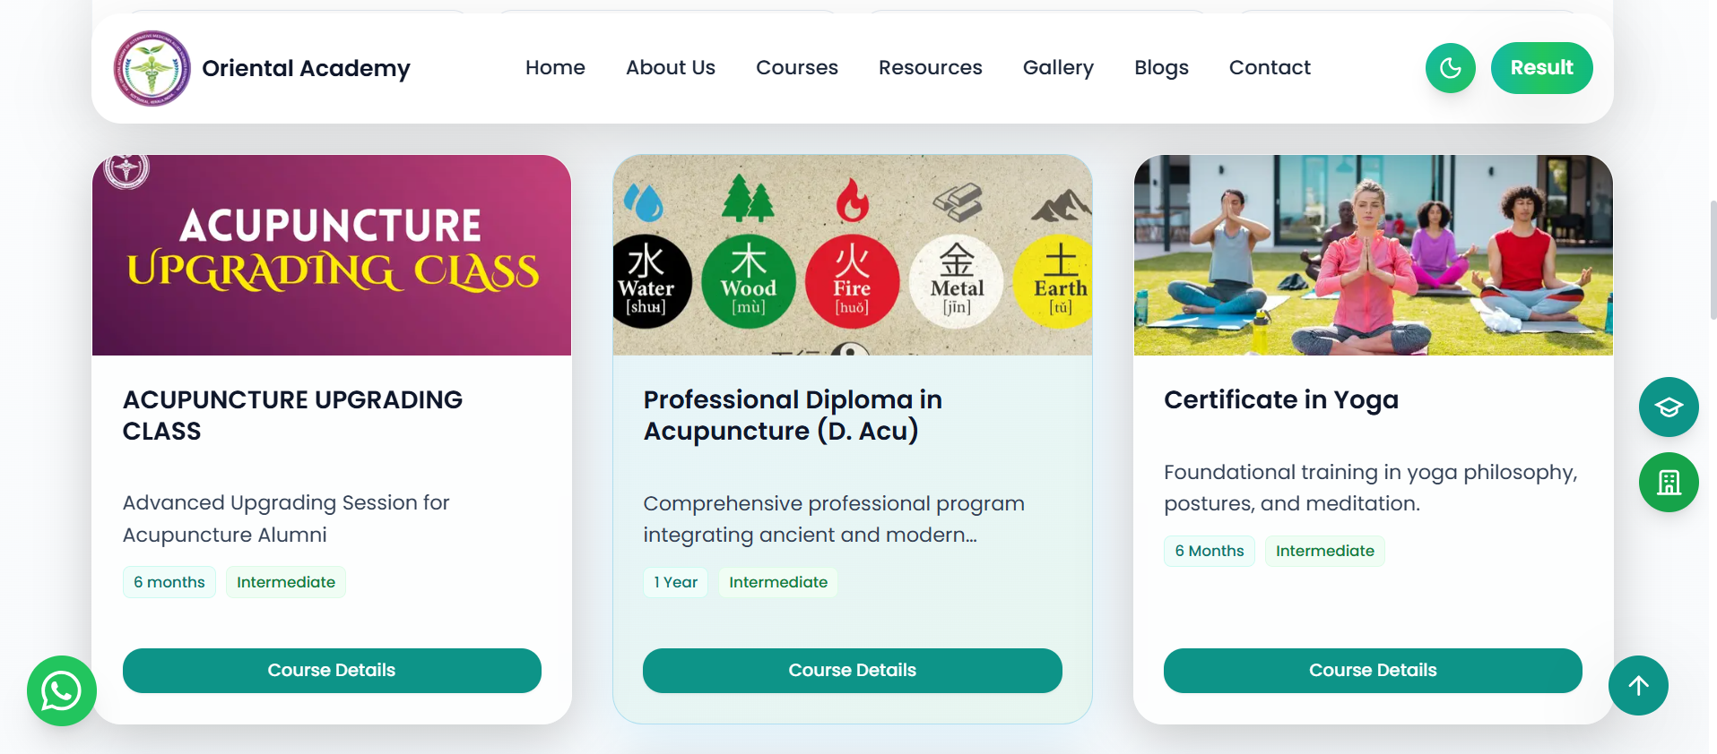1717x754 pixels.
Task: Open the Courses navigation menu
Action: (x=796, y=68)
